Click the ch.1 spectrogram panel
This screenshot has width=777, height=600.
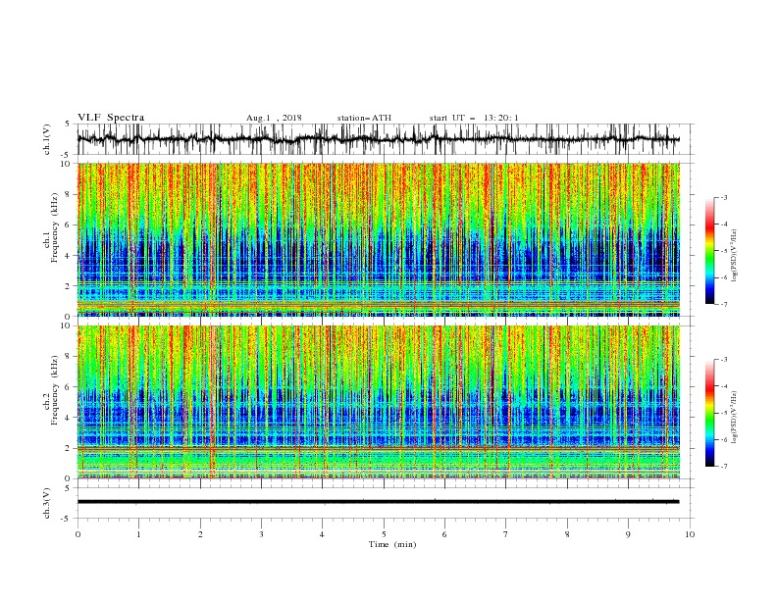[x=379, y=239]
